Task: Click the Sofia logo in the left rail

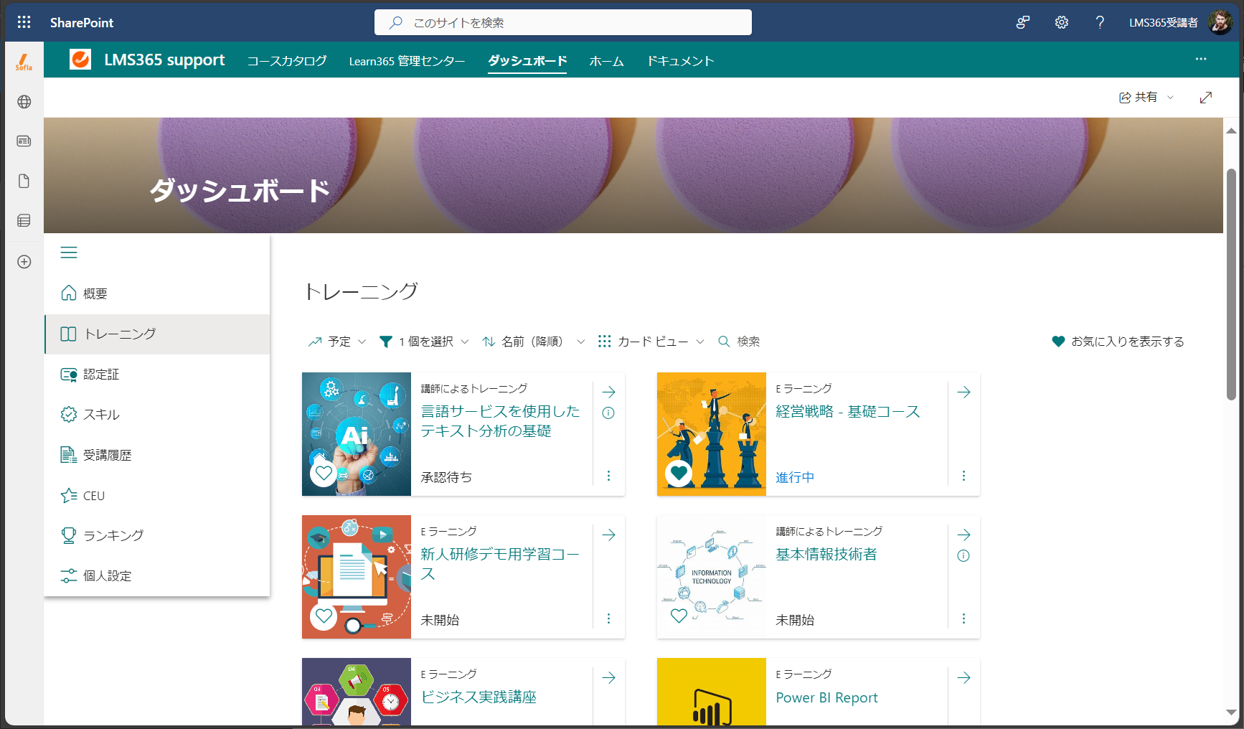Action: point(24,62)
